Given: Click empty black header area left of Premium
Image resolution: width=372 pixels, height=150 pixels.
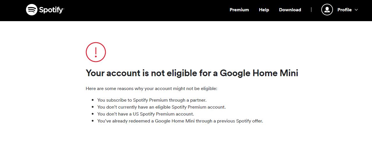Looking at the screenshot, I should [146, 10].
